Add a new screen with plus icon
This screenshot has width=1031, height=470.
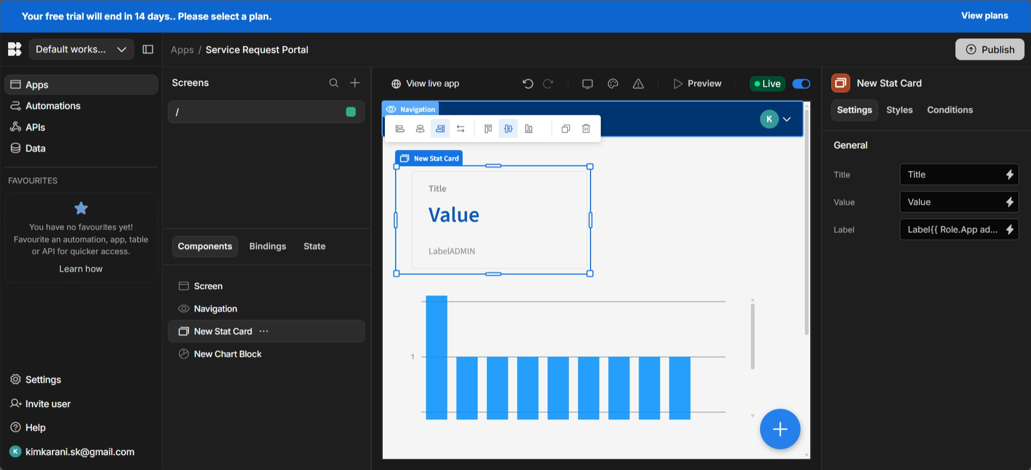(355, 82)
